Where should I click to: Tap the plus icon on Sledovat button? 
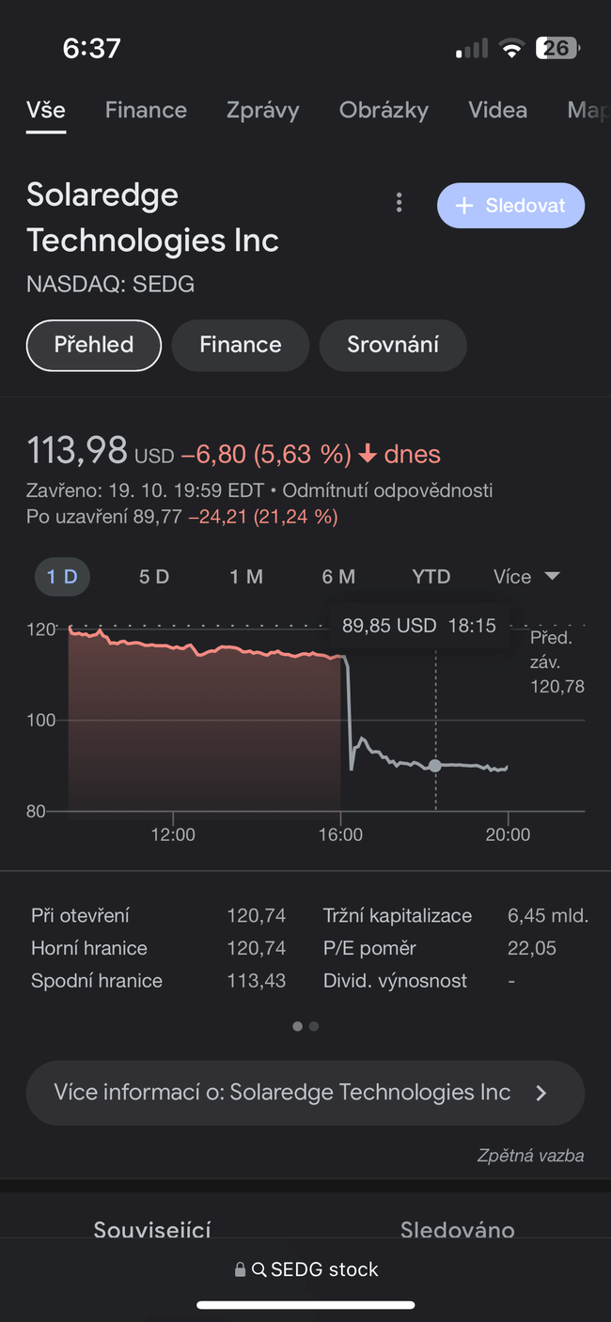(x=463, y=206)
